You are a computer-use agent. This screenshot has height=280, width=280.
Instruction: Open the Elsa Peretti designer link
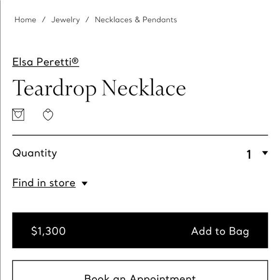click(45, 62)
